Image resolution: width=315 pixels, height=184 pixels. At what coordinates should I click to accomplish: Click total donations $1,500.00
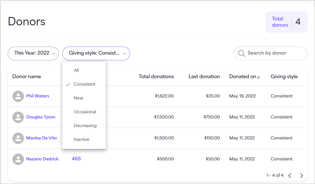pos(164,138)
